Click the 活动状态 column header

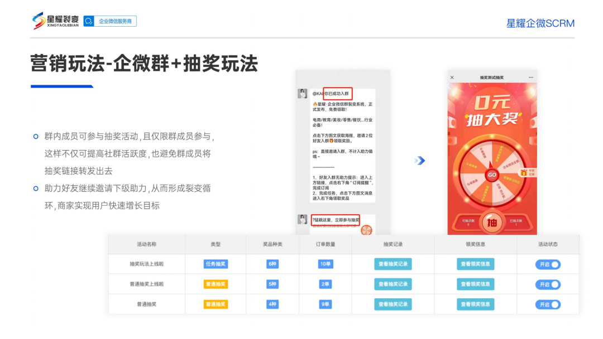548,244
